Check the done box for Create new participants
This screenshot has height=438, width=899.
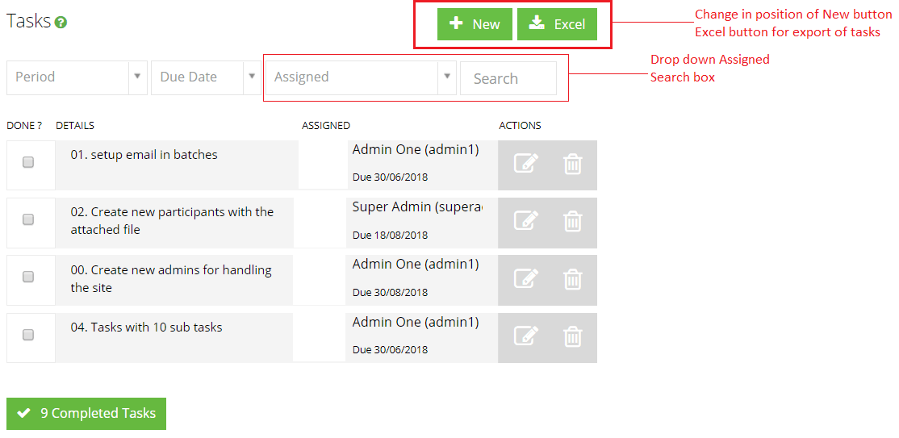tap(28, 219)
